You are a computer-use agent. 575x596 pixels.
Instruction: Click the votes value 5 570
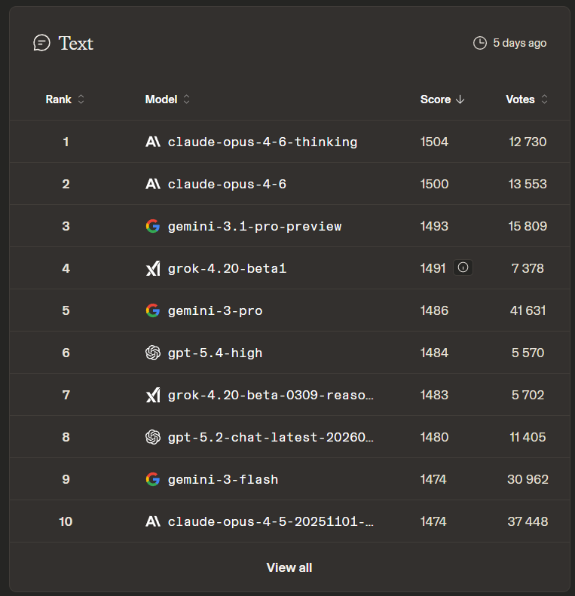528,353
